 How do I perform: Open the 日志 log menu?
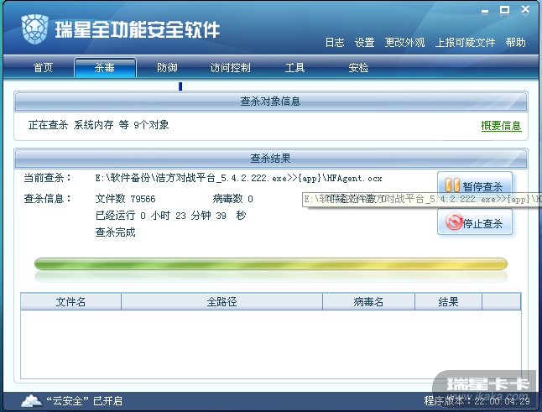[x=335, y=43]
